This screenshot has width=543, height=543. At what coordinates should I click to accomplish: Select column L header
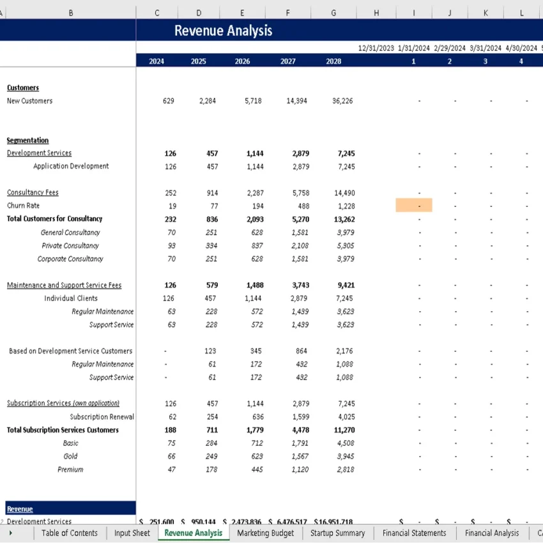click(x=521, y=13)
